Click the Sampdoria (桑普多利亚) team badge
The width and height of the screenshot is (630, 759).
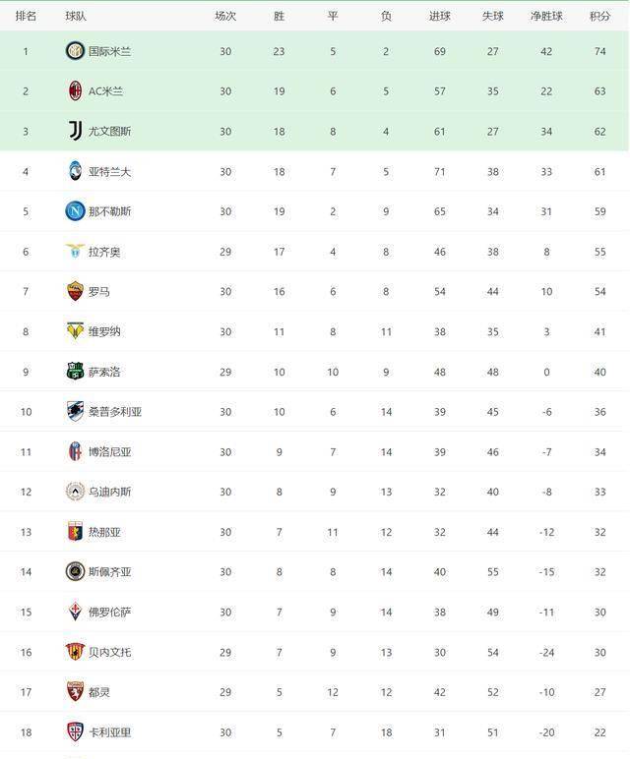click(75, 411)
